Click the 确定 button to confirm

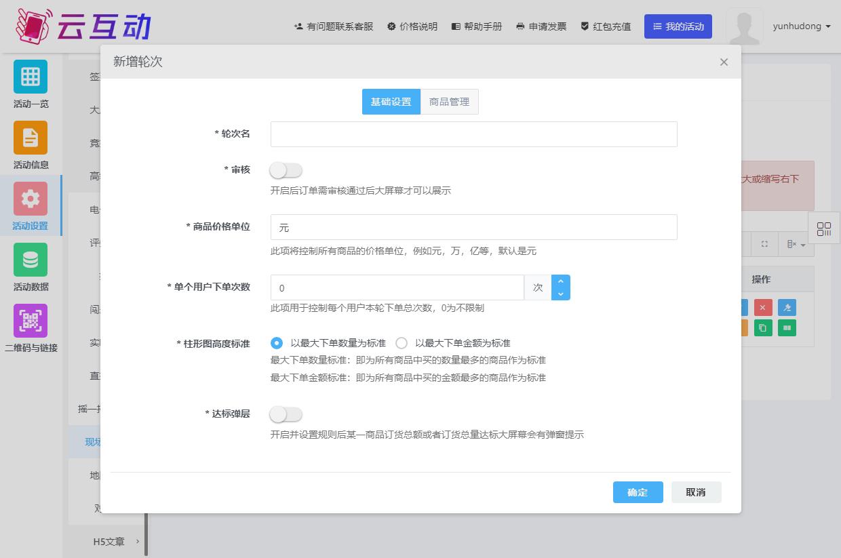(x=638, y=492)
